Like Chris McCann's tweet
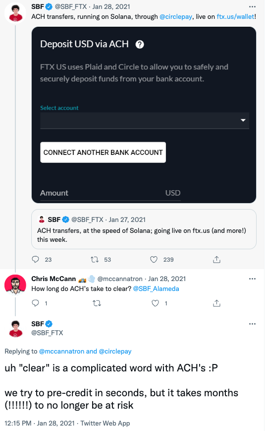 pyautogui.click(x=155, y=303)
